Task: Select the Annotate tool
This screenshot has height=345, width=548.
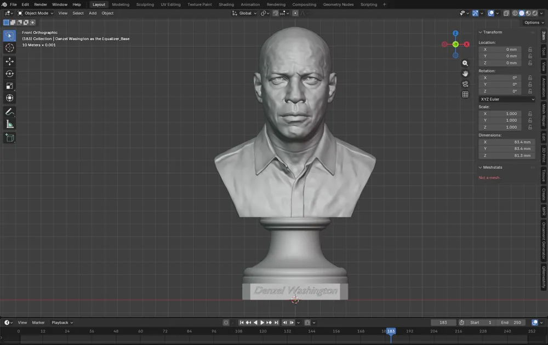Action: (x=9, y=112)
